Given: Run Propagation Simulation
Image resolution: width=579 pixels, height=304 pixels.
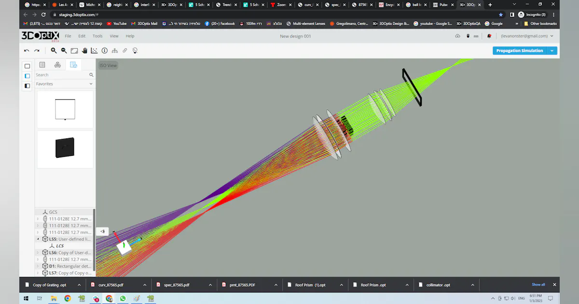Looking at the screenshot, I should click(x=519, y=50).
